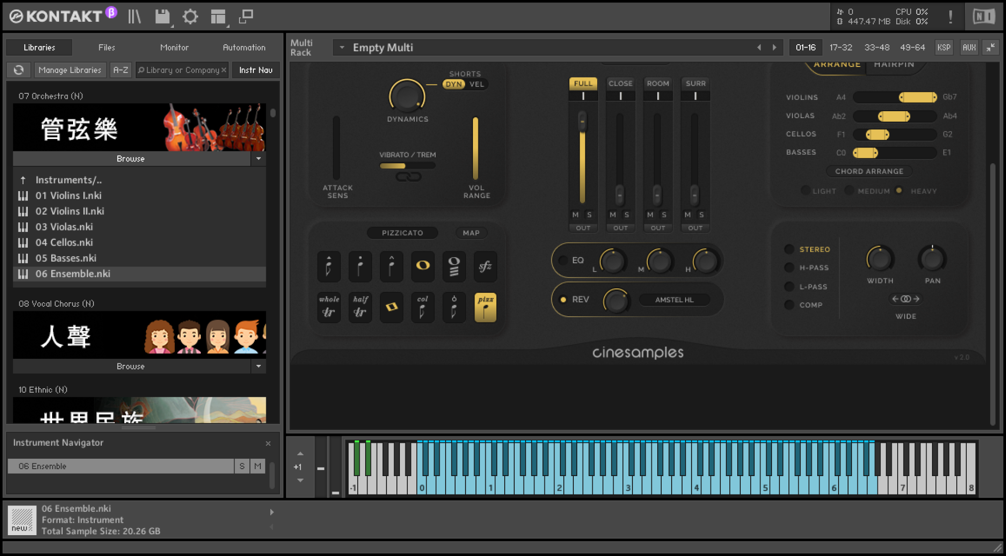Select the half trill articulation
Viewport: 1006px width, 556px height.
tap(360, 307)
